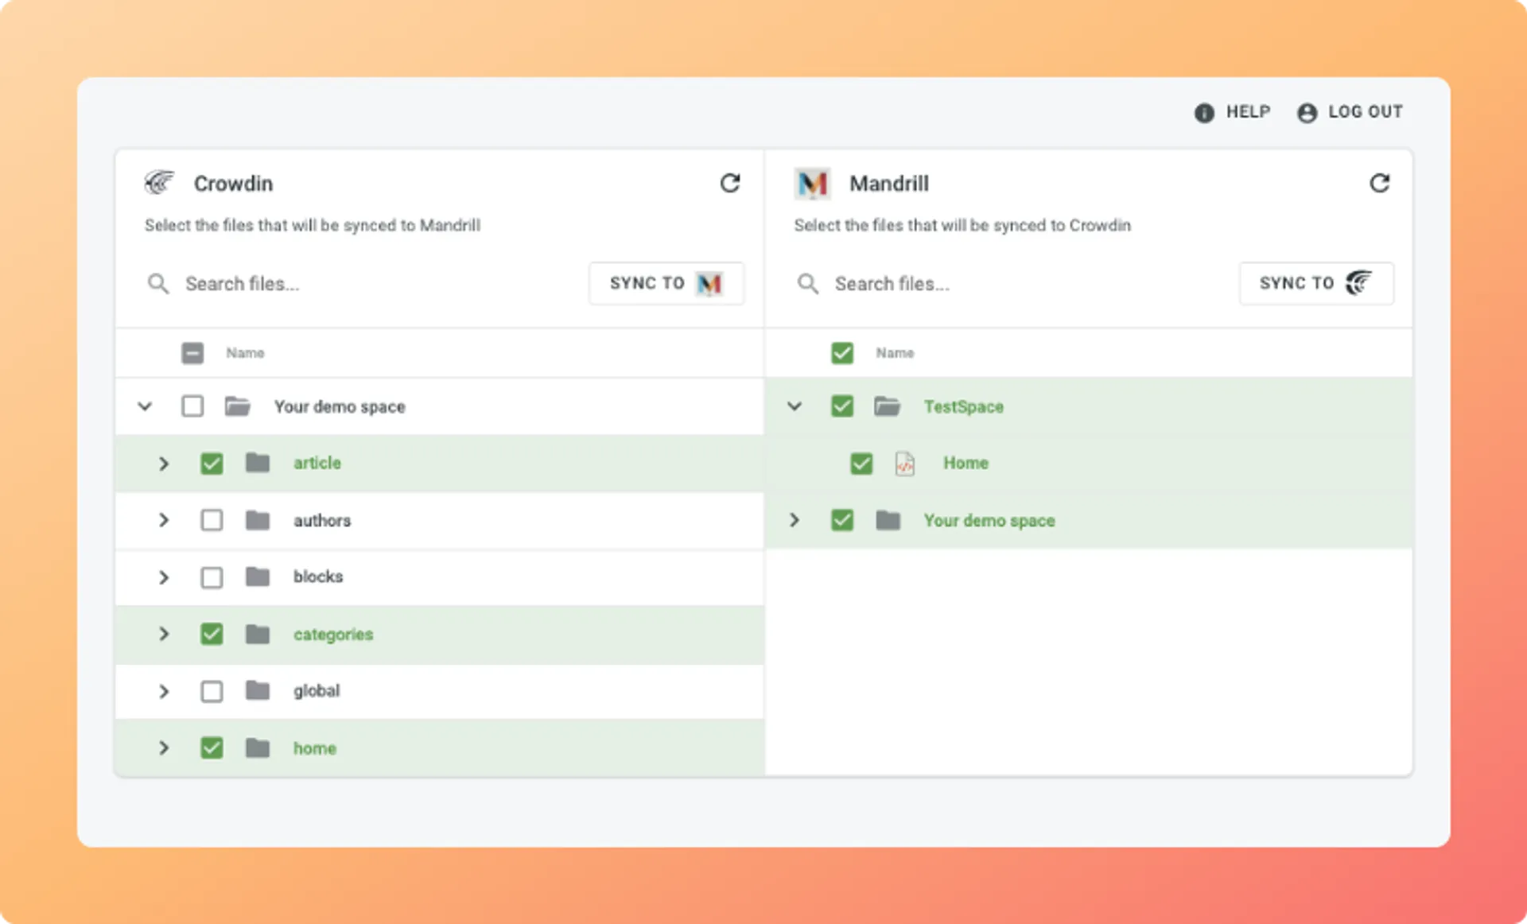1527x924 pixels.
Task: Check the authors folder checkbox
Action: pos(212,520)
